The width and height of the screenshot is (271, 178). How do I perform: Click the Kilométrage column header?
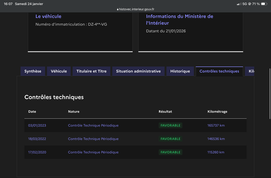point(217,112)
